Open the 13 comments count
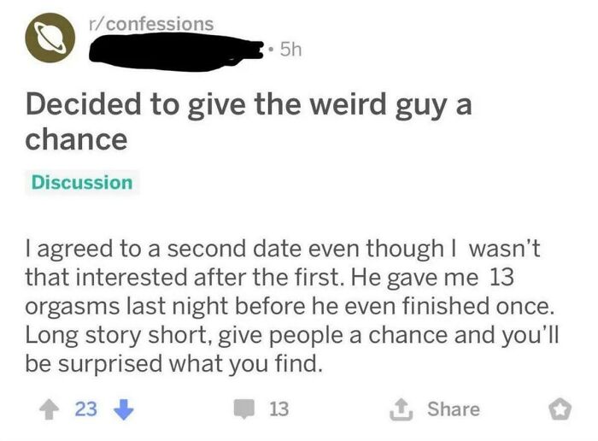 [x=278, y=409]
